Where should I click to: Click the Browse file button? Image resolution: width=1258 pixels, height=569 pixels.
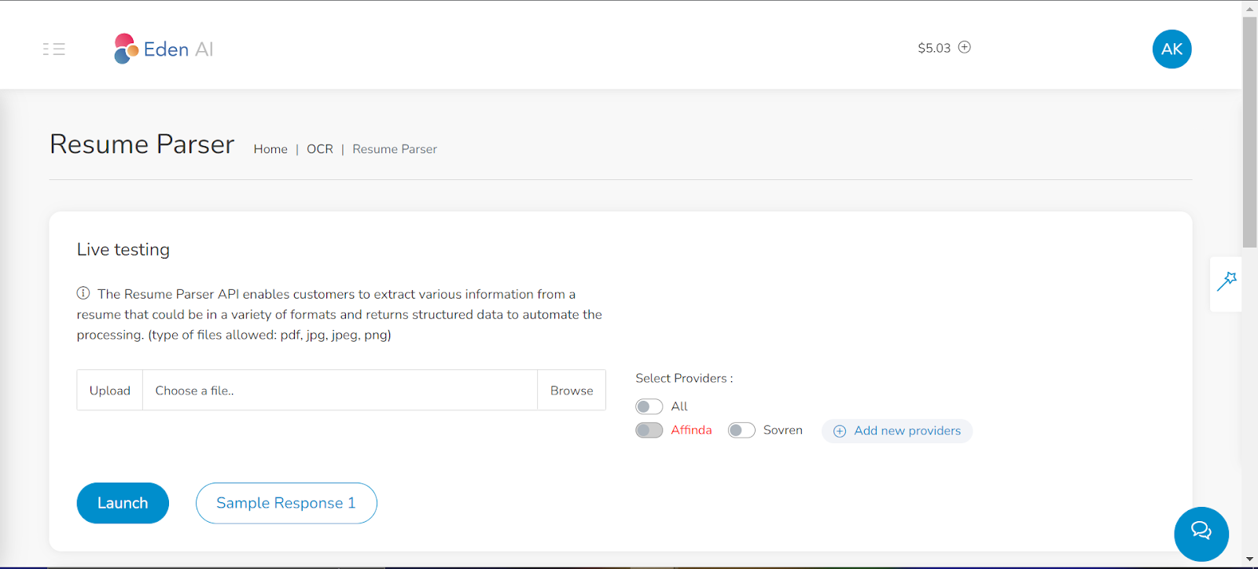pyautogui.click(x=572, y=391)
